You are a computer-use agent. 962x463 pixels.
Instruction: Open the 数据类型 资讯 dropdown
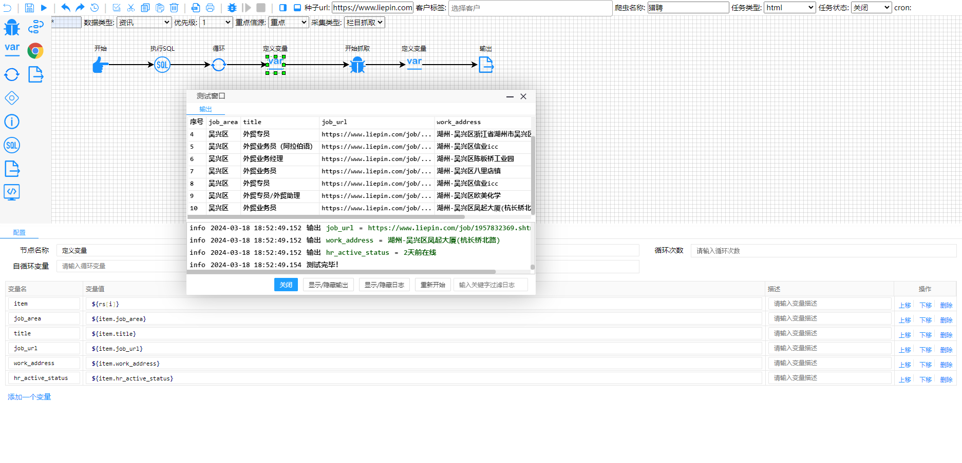click(144, 23)
